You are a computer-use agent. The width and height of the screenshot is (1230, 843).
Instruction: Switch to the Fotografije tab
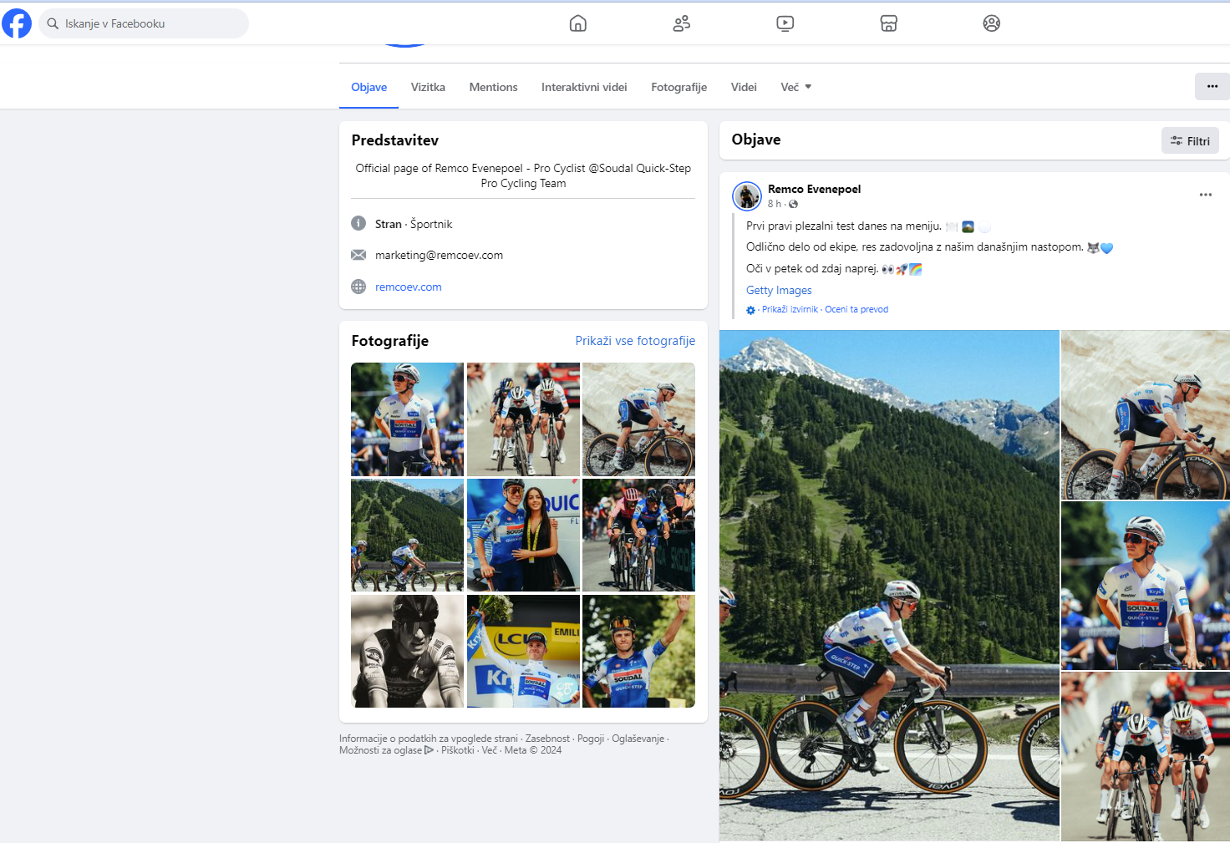click(679, 87)
